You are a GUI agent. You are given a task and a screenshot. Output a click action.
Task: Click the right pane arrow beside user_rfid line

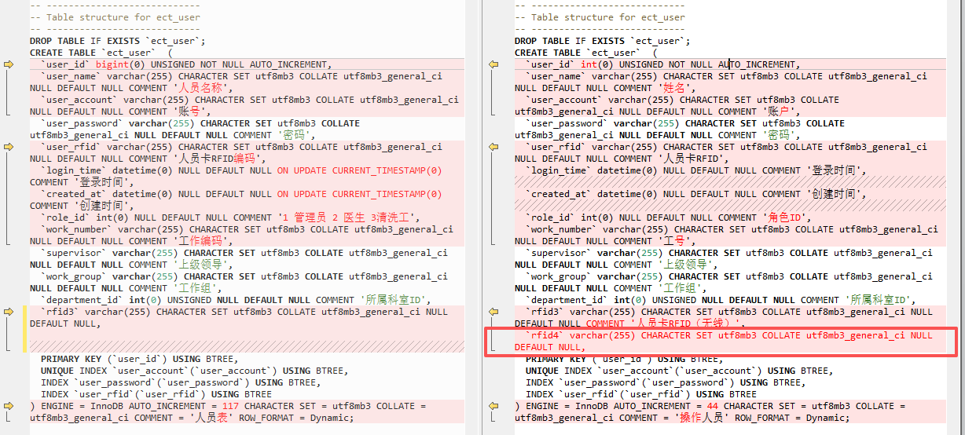coord(494,147)
